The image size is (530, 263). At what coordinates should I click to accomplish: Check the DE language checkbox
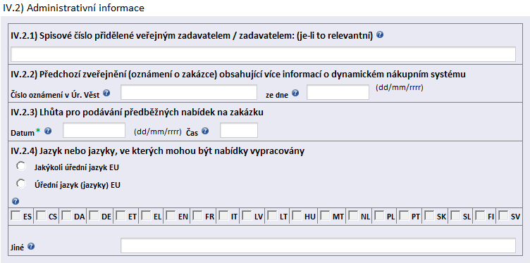(x=94, y=215)
